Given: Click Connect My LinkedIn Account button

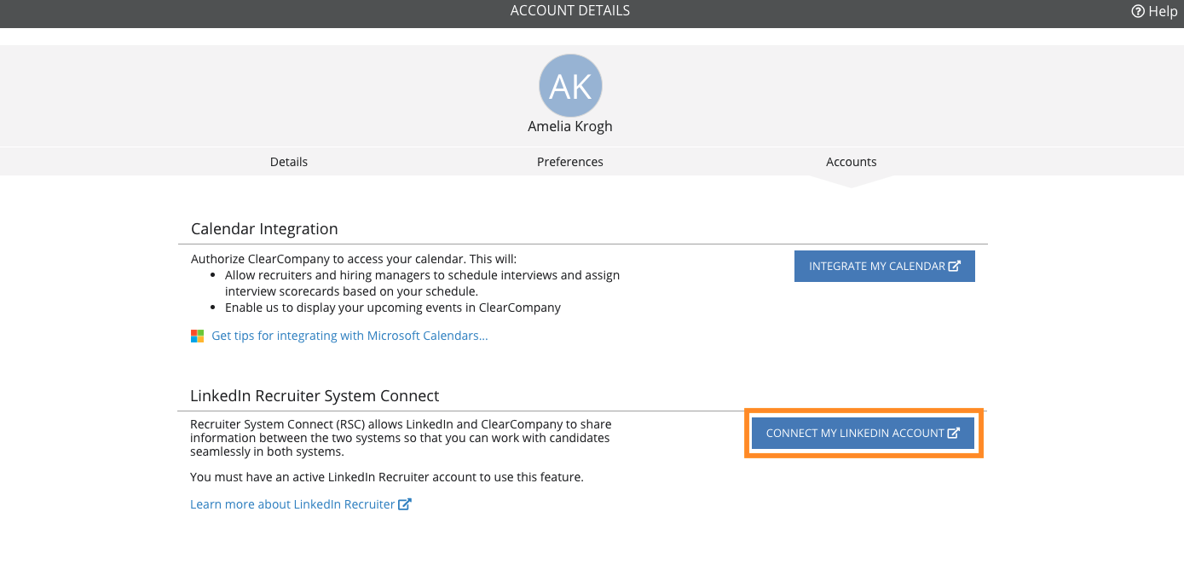Looking at the screenshot, I should pyautogui.click(x=863, y=433).
